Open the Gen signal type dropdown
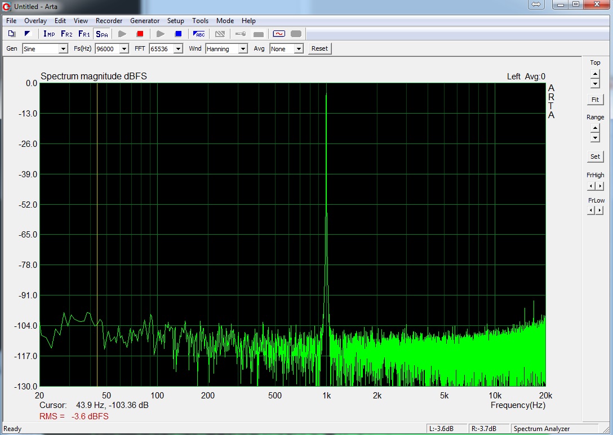The height and width of the screenshot is (435, 613). point(63,49)
